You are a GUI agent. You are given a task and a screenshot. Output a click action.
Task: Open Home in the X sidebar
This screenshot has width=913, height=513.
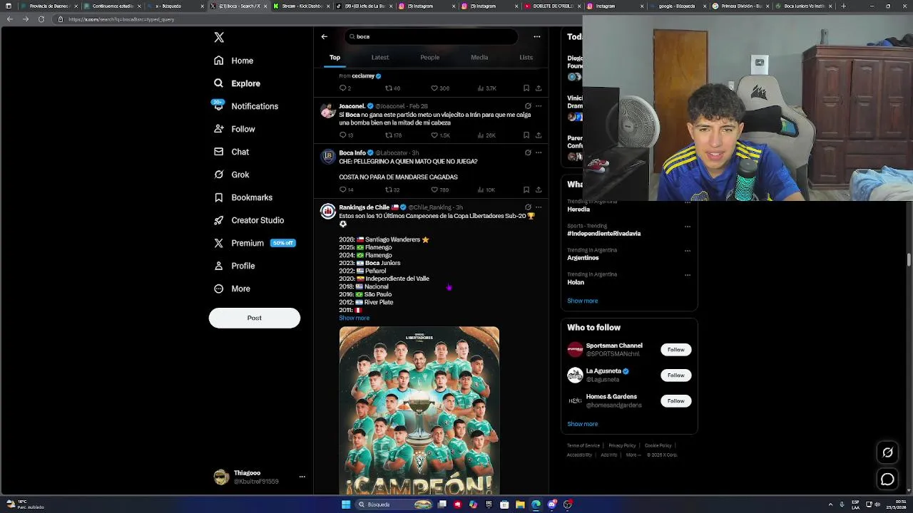point(234,61)
